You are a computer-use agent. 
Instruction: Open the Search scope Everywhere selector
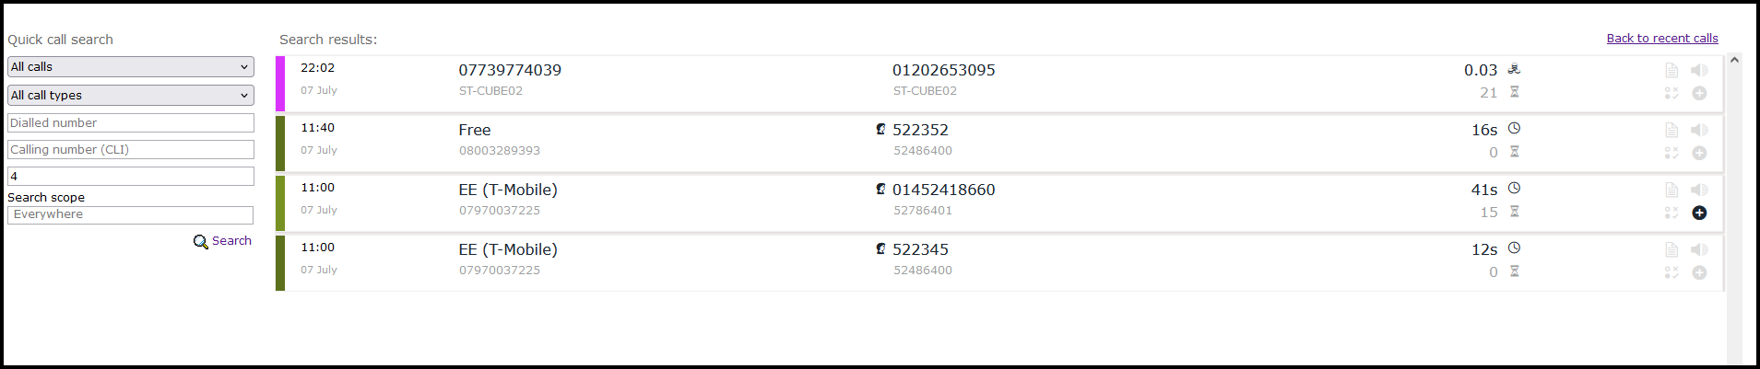point(130,214)
